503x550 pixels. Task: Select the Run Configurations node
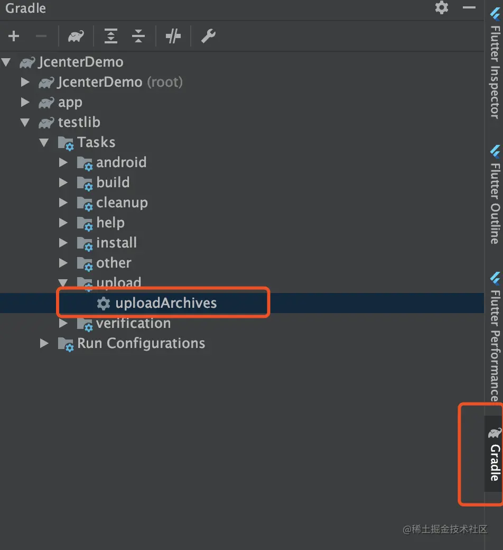(141, 343)
